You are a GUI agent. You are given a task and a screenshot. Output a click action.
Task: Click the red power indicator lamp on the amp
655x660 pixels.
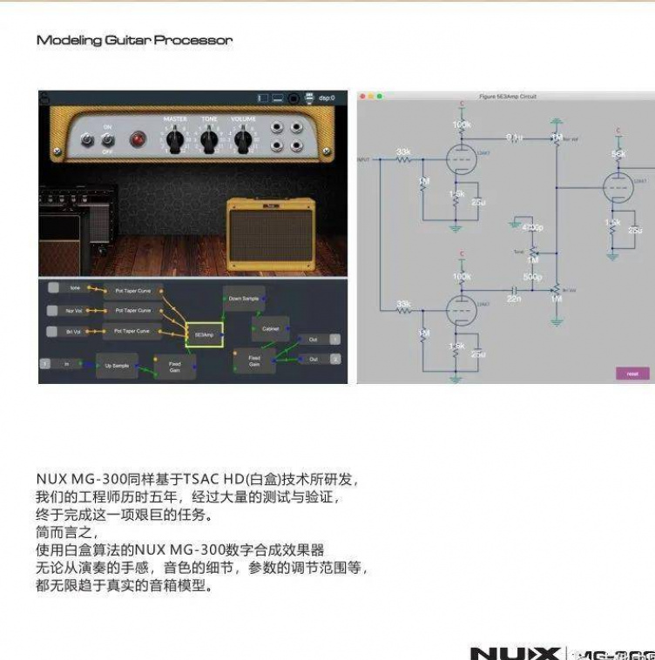point(137,139)
